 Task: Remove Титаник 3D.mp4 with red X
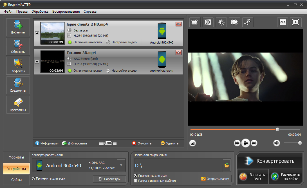[178, 53]
